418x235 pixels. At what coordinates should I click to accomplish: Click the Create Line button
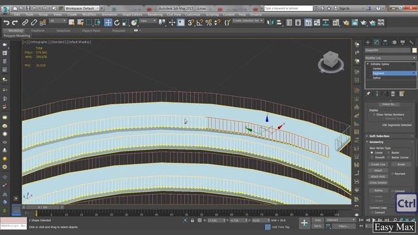tap(378, 164)
